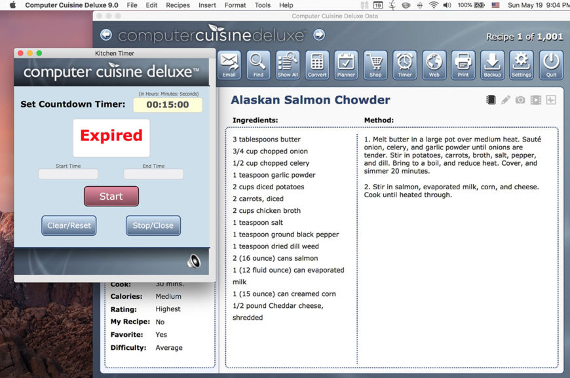
Task: Click the US flag input source icon
Action: click(x=495, y=5)
